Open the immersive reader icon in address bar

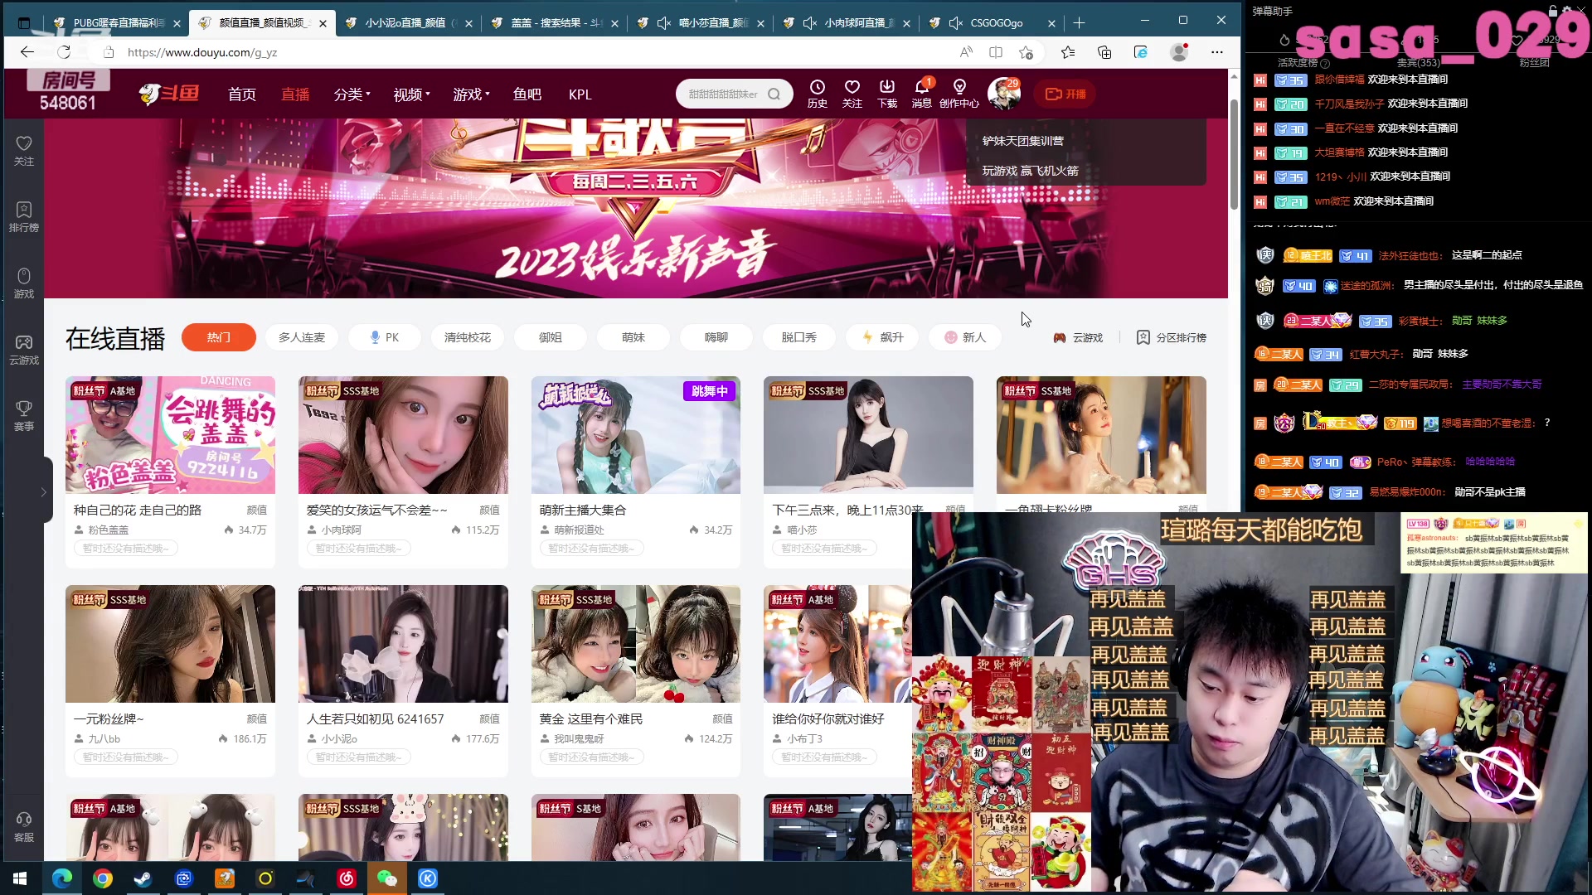coord(996,52)
